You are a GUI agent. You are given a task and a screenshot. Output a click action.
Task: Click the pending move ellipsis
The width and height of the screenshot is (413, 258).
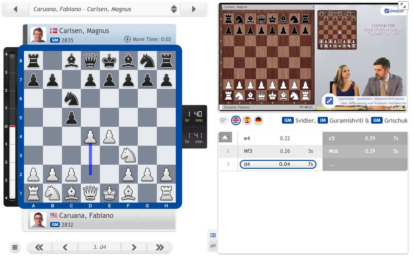pyautogui.click(x=332, y=164)
